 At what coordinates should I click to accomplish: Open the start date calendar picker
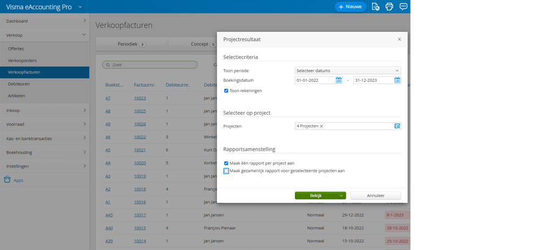tap(339, 80)
